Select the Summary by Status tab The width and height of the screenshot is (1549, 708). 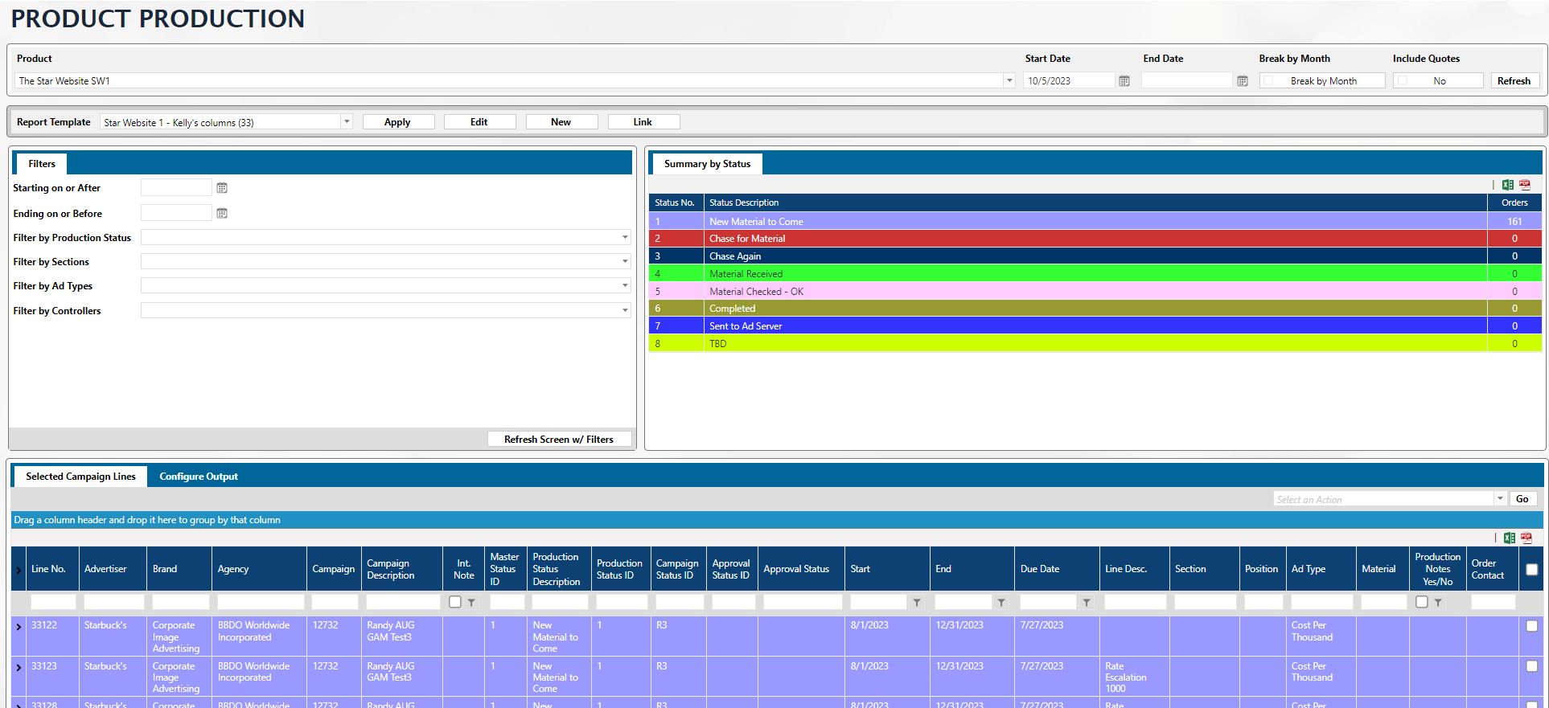point(707,164)
